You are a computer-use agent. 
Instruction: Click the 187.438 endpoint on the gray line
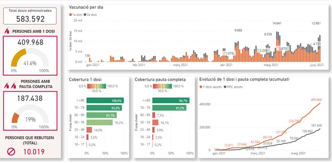[x=320, y=129]
